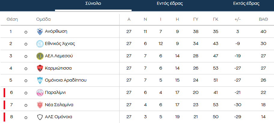
Task: Click the circle indicator in Καρμιώτισσα row
Action: coord(26,69)
